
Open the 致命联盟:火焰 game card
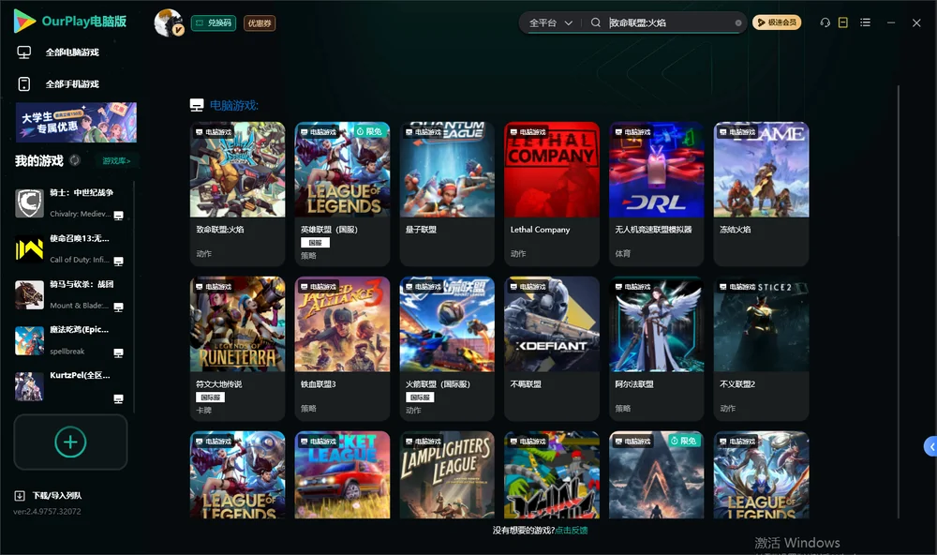tap(237, 194)
